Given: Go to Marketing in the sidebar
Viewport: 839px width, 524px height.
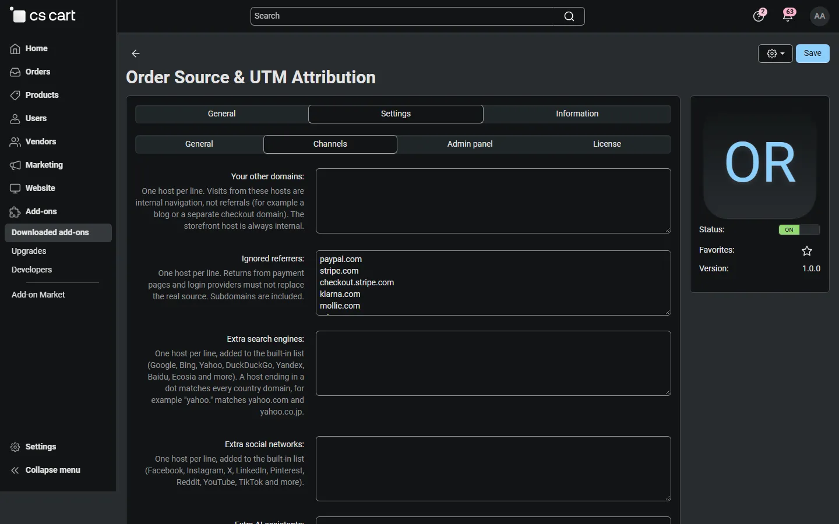Looking at the screenshot, I should 44,165.
